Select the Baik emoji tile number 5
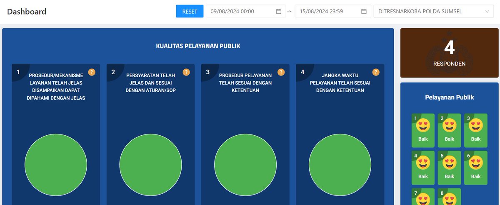The image size is (500, 205). click(x=449, y=168)
